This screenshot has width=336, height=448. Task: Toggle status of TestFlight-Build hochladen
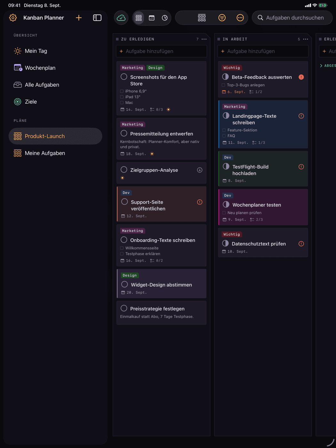pyautogui.click(x=226, y=166)
